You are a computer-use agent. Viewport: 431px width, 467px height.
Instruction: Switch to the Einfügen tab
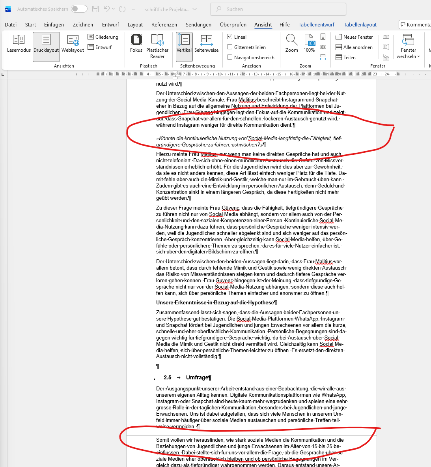pos(54,25)
